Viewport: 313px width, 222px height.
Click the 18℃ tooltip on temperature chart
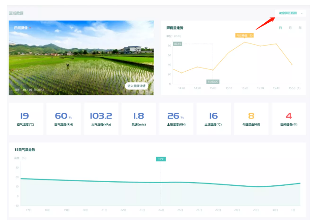pos(161,159)
